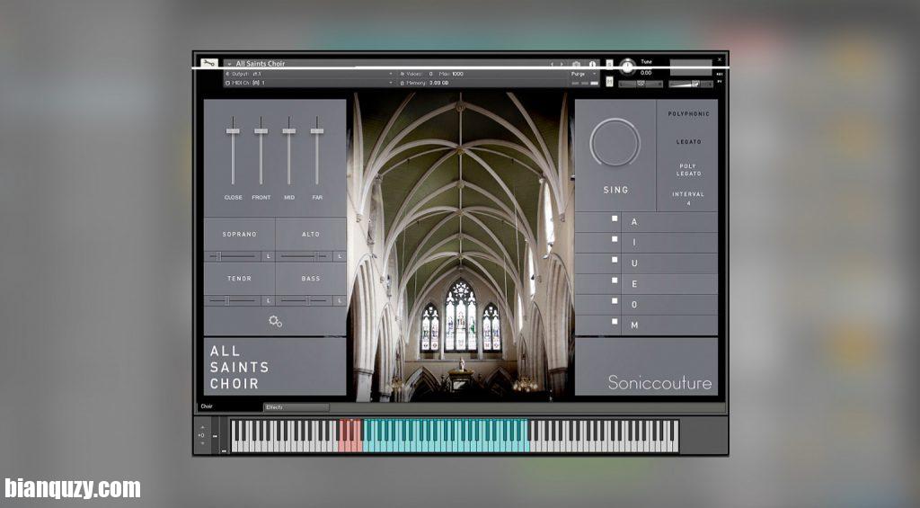Image resolution: width=920 pixels, height=508 pixels.
Task: Click the BASS section button
Action: click(310, 279)
